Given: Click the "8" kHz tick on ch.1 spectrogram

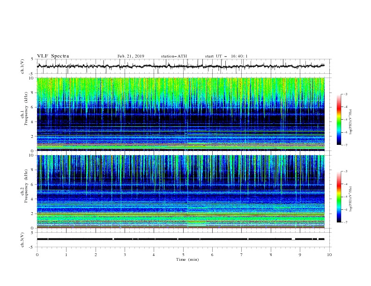Looking at the screenshot, I should [33, 93].
